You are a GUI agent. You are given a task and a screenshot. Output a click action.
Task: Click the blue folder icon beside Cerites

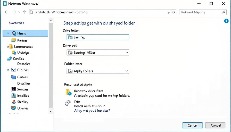click(14, 77)
